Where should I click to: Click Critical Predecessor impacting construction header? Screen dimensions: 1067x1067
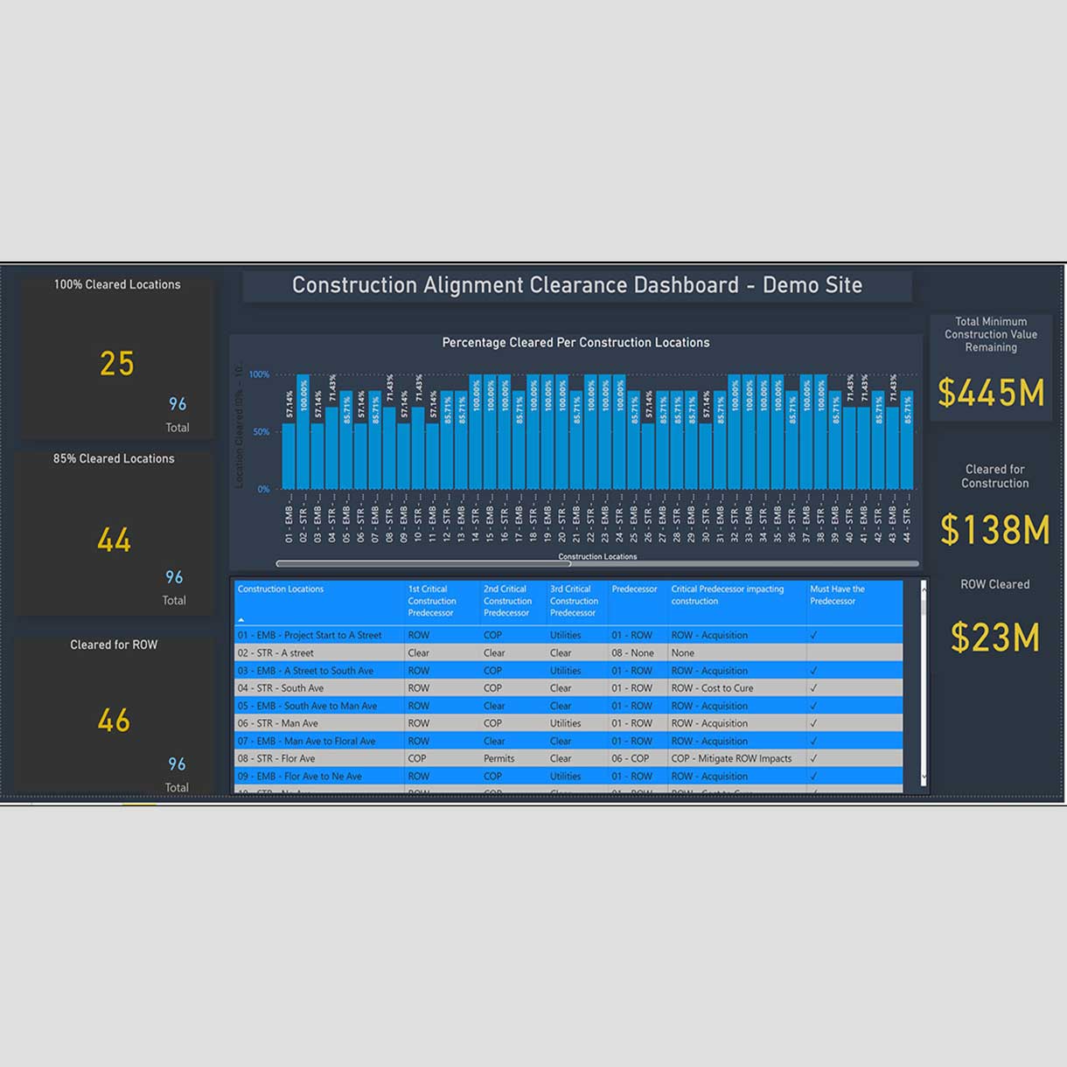coord(727,595)
